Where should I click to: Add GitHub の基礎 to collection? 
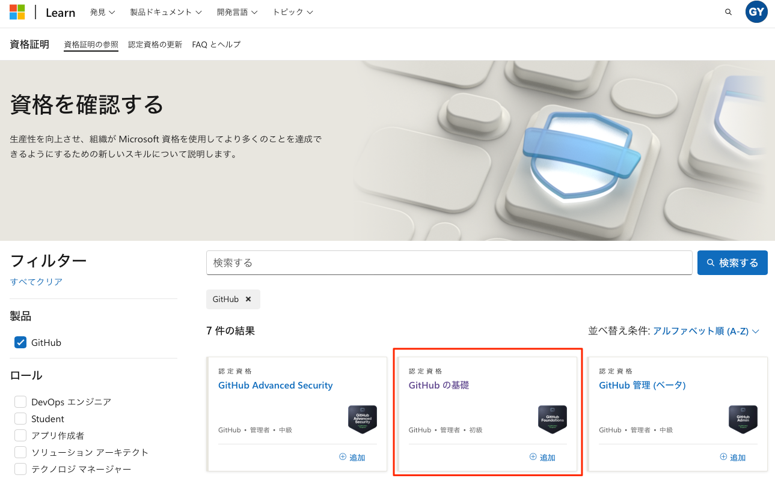tap(542, 457)
